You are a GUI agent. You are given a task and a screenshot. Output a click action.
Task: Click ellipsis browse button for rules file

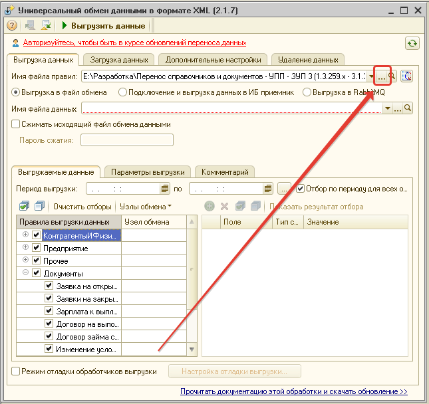click(x=382, y=76)
